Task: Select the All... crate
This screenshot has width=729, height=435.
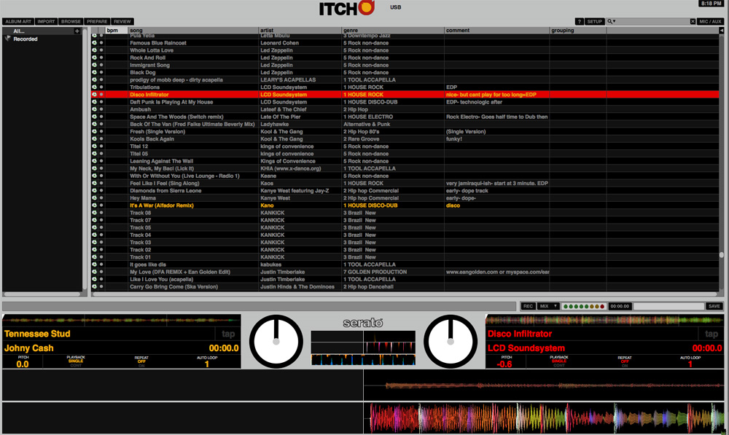Action: point(19,31)
